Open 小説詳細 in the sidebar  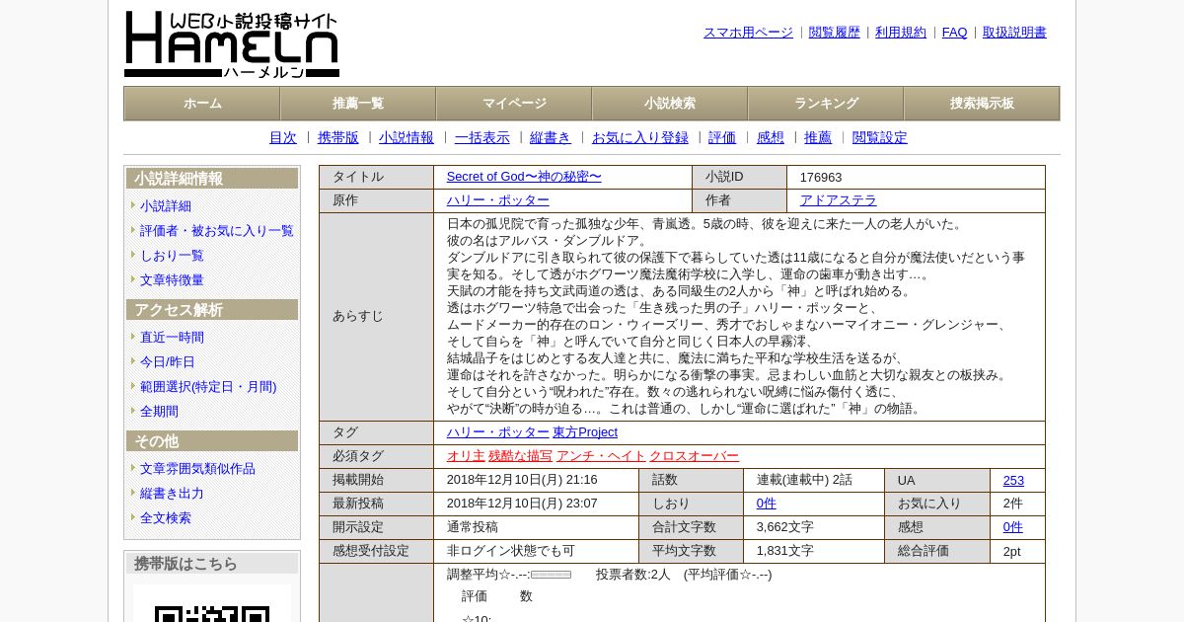tap(166, 206)
